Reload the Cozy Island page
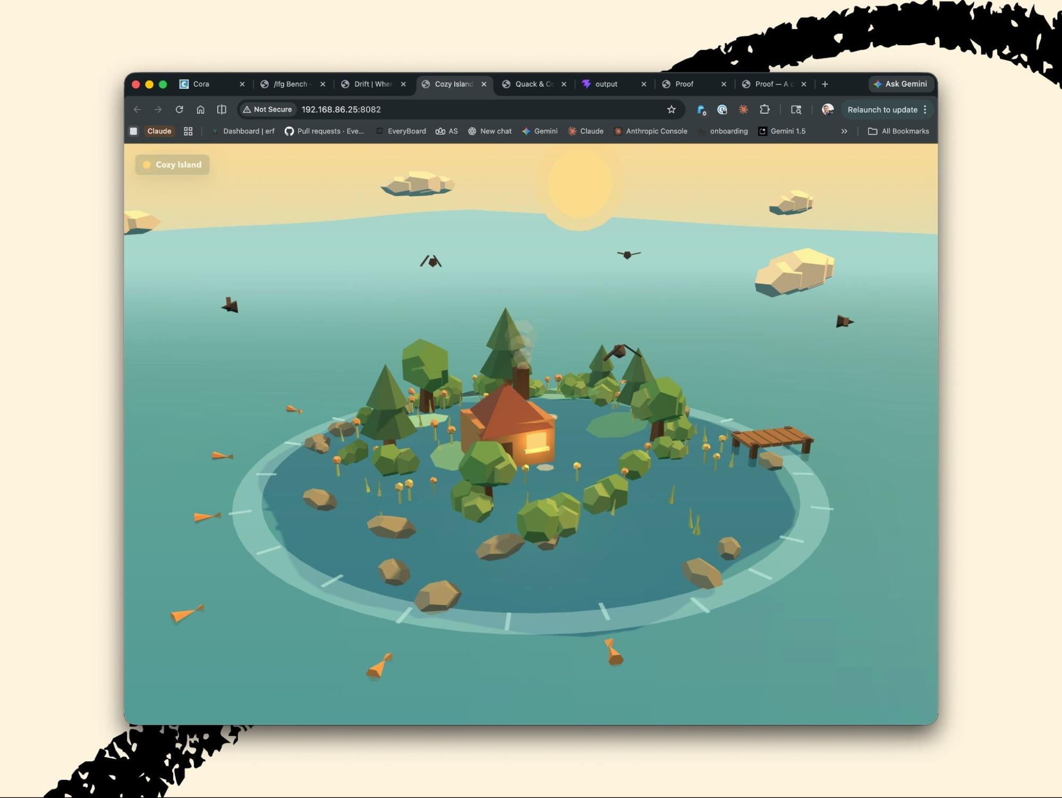 179,110
